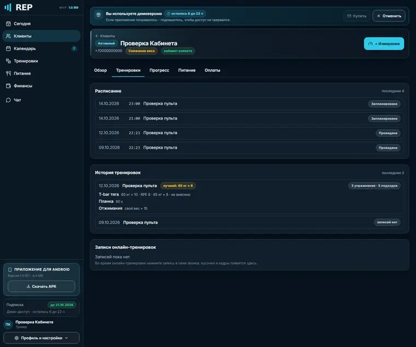This screenshot has width=416, height=347.
Task: Go to Тренировки in the sidebar
Action: (x=41, y=61)
